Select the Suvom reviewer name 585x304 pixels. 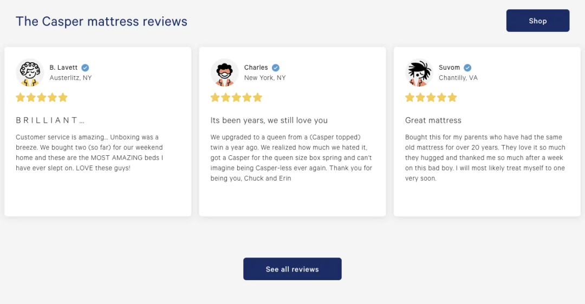point(449,68)
